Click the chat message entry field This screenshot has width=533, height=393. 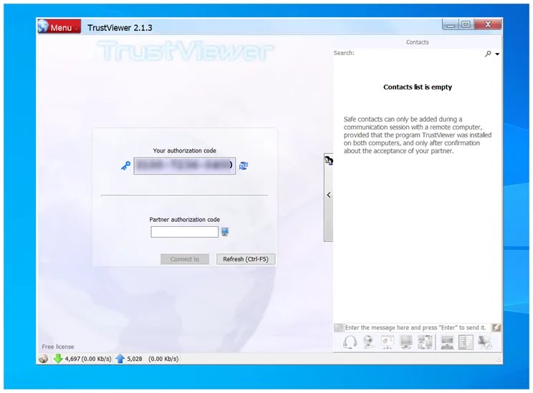(418, 327)
